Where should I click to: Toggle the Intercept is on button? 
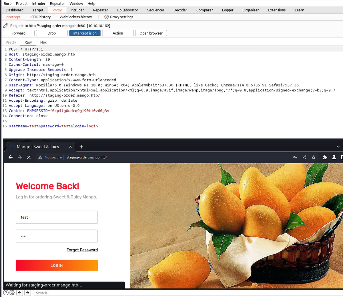[x=85, y=33]
